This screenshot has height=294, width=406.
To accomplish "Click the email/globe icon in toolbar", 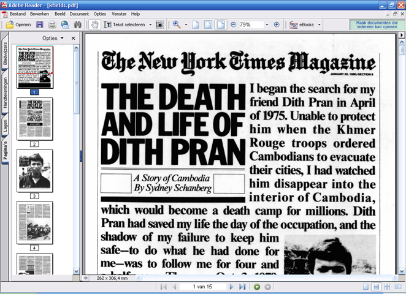I will pos(65,25).
